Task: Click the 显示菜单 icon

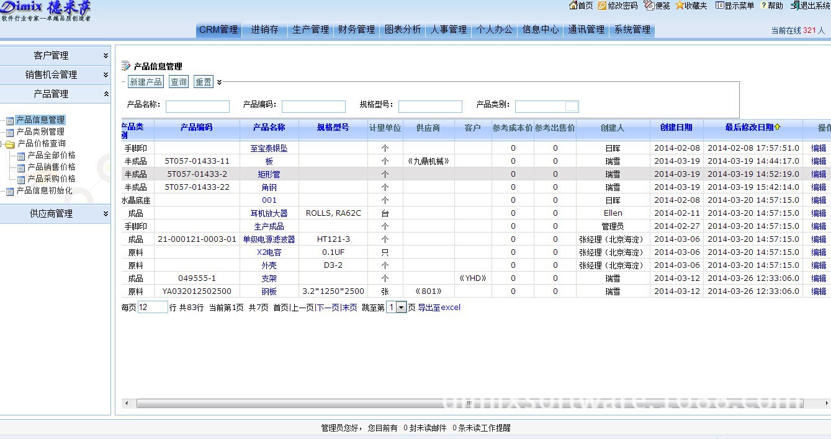Action: coord(719,6)
